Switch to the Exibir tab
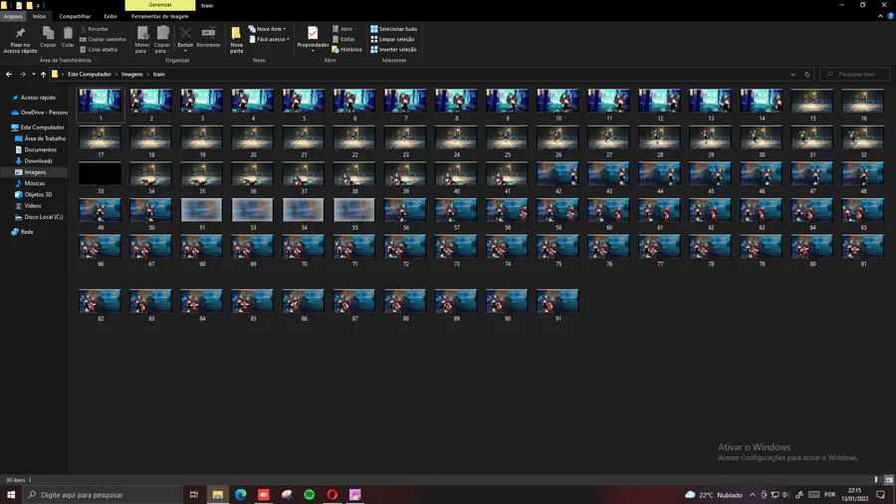896x504 pixels. tap(111, 16)
